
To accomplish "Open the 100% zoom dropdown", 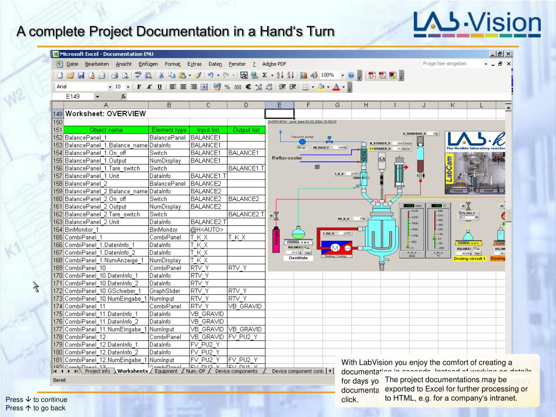I will click(x=343, y=75).
